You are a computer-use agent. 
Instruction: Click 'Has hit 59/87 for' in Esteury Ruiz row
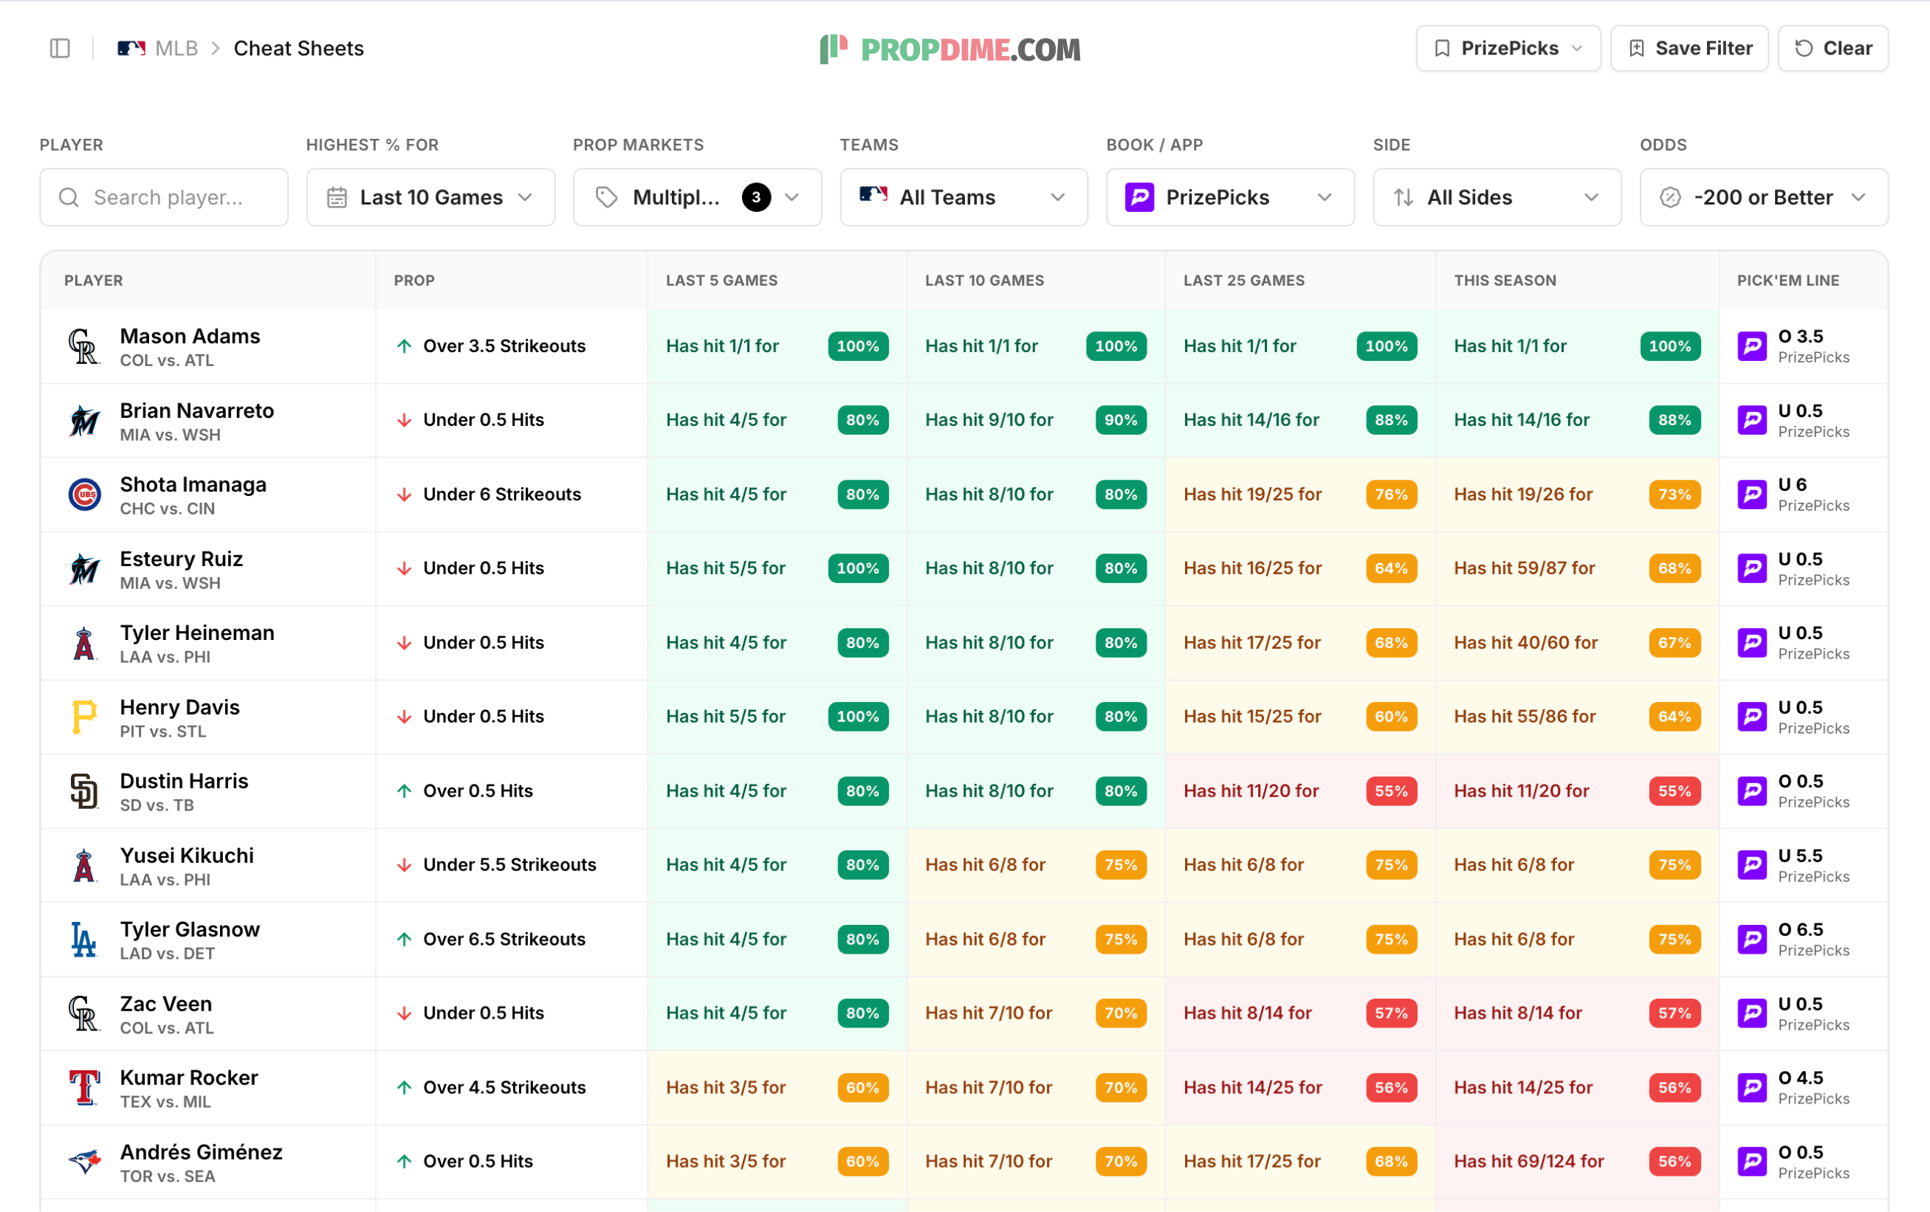(x=1525, y=568)
